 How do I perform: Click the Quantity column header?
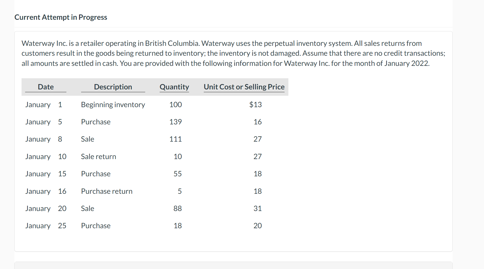click(174, 87)
